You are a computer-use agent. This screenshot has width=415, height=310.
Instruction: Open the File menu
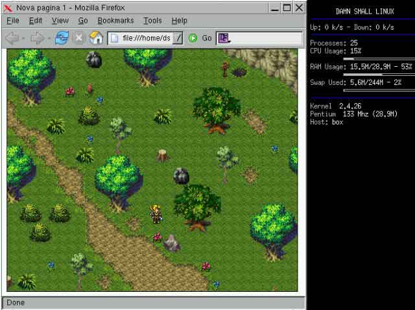click(13, 21)
